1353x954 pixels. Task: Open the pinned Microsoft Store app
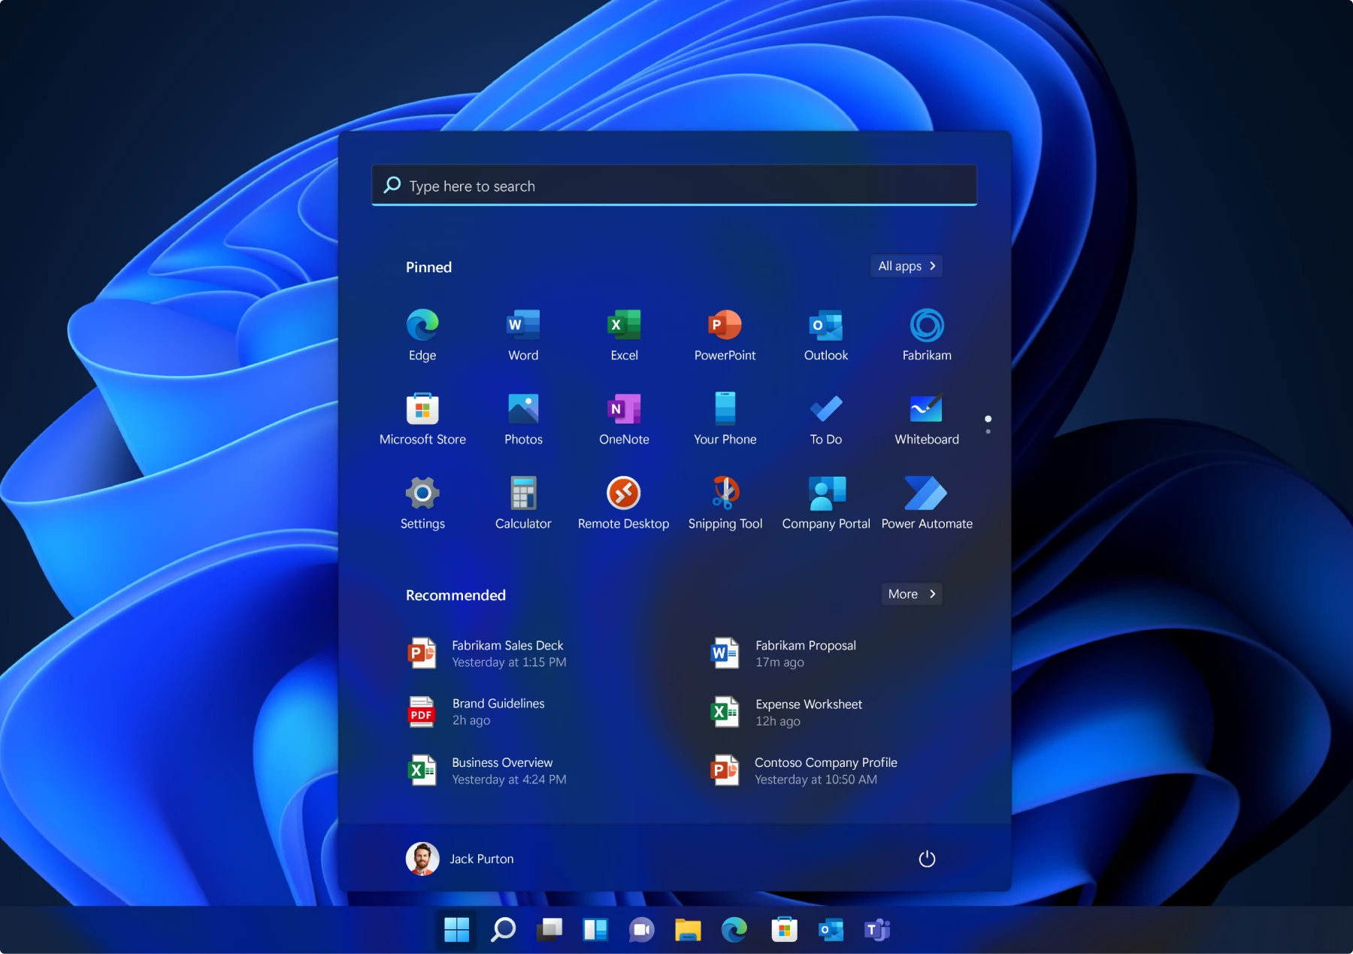[x=422, y=419]
